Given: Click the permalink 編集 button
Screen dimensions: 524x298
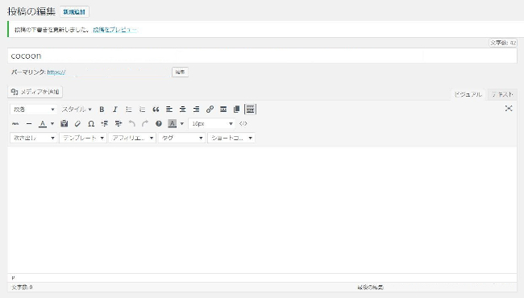Looking at the screenshot, I should tap(180, 72).
